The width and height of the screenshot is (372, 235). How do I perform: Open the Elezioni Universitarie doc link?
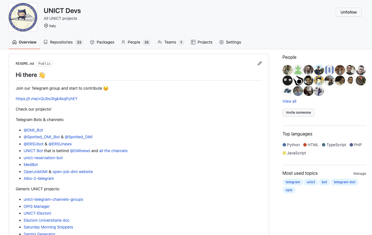(x=47, y=220)
